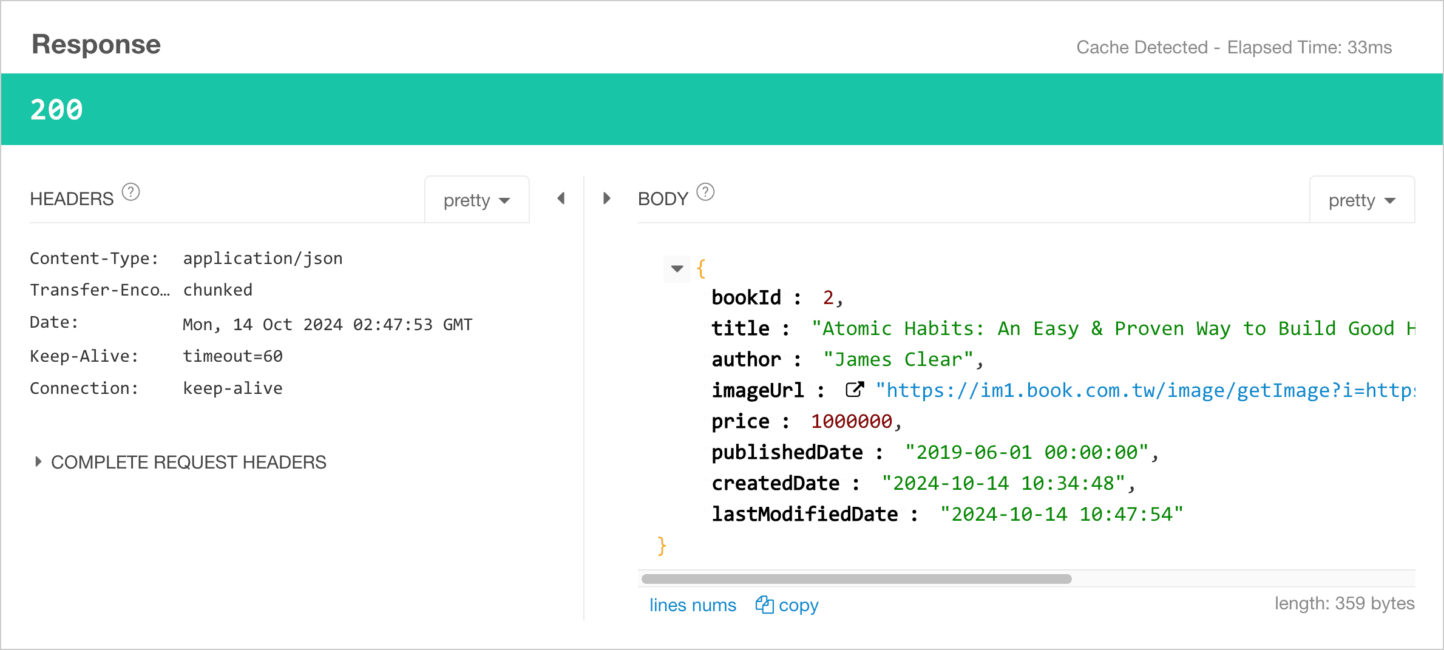Click the "James Clear" author value

898,359
